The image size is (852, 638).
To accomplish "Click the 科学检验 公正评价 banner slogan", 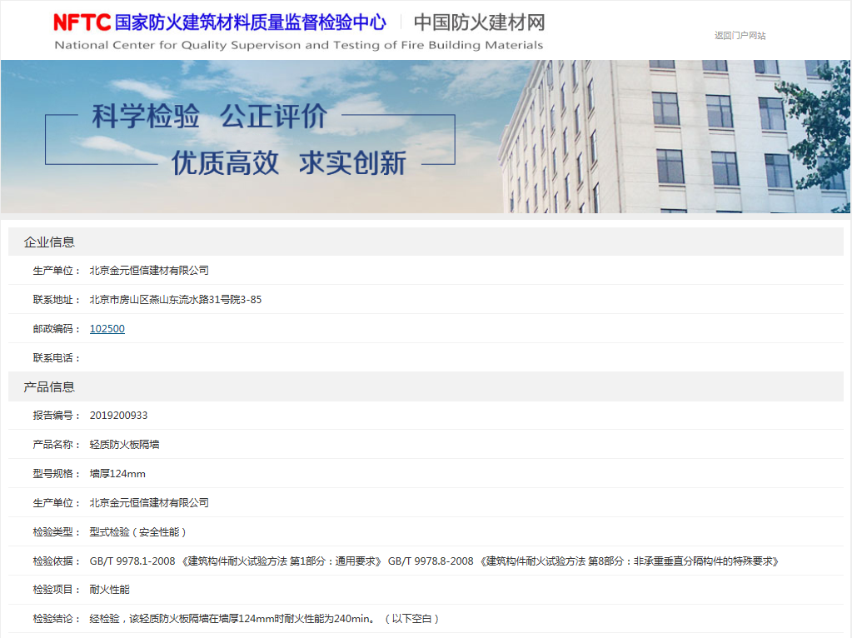I will (209, 117).
